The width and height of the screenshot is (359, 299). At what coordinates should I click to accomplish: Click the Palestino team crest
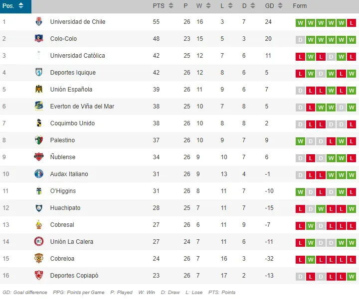[39, 140]
